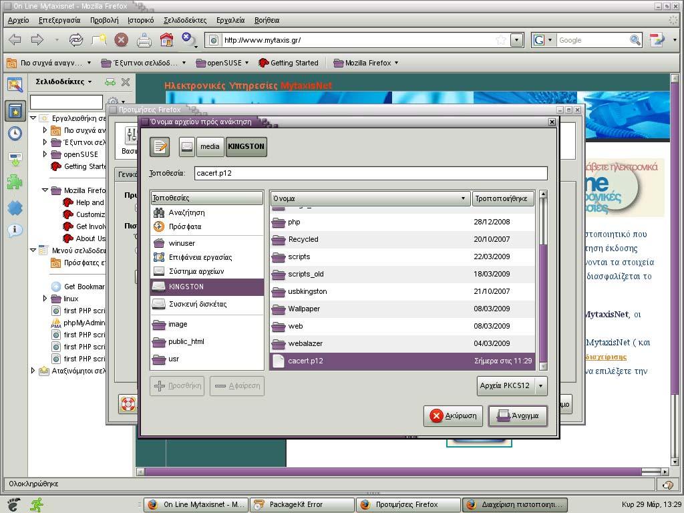Open the search engine selector dropdown
The width and height of the screenshot is (684, 513).
[x=542, y=40]
